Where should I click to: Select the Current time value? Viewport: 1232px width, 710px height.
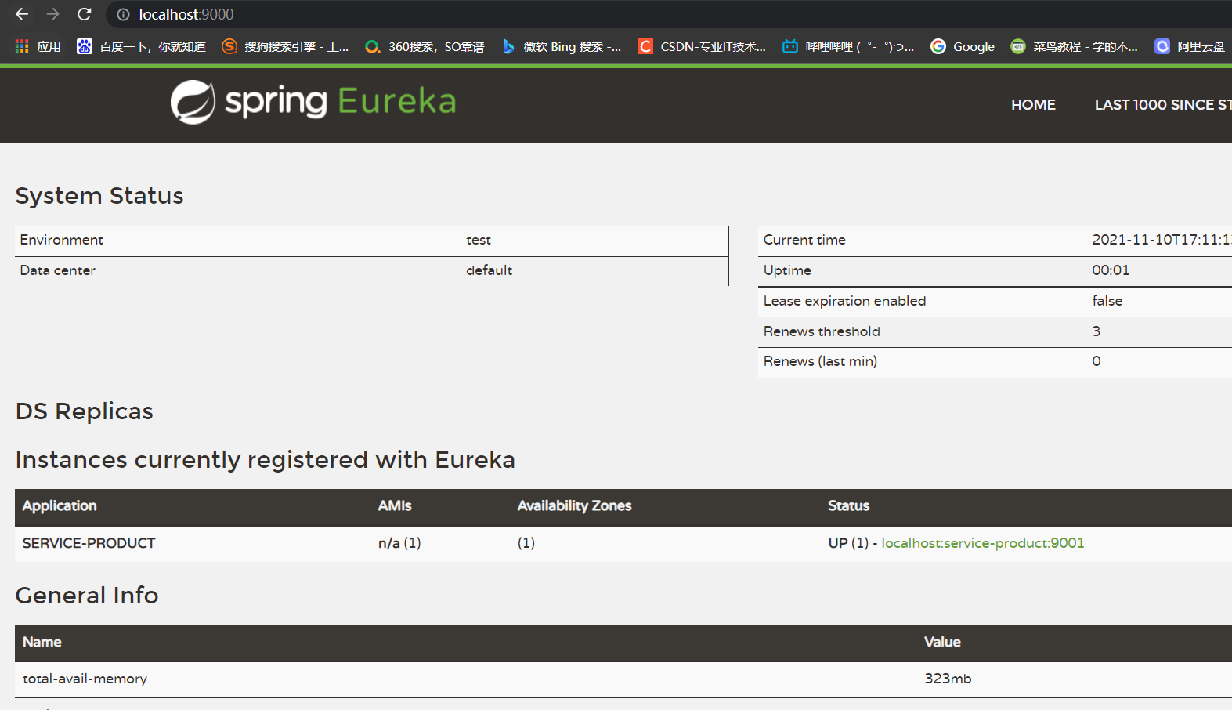(1162, 240)
